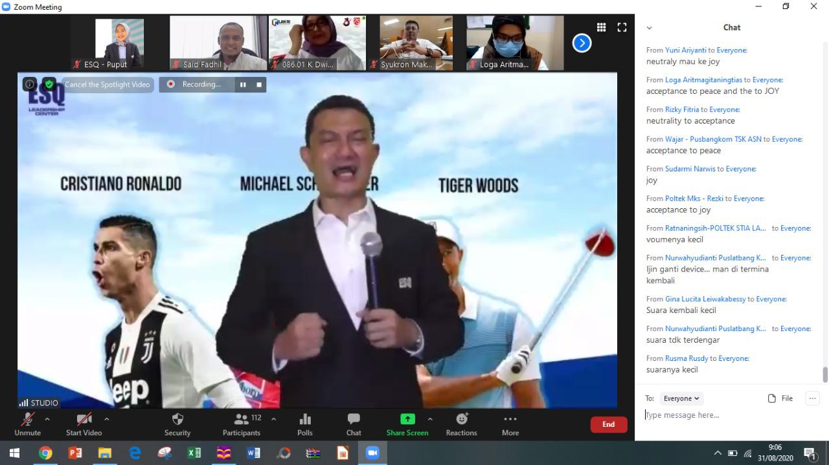Open the Reactions emoji menu

click(x=461, y=424)
